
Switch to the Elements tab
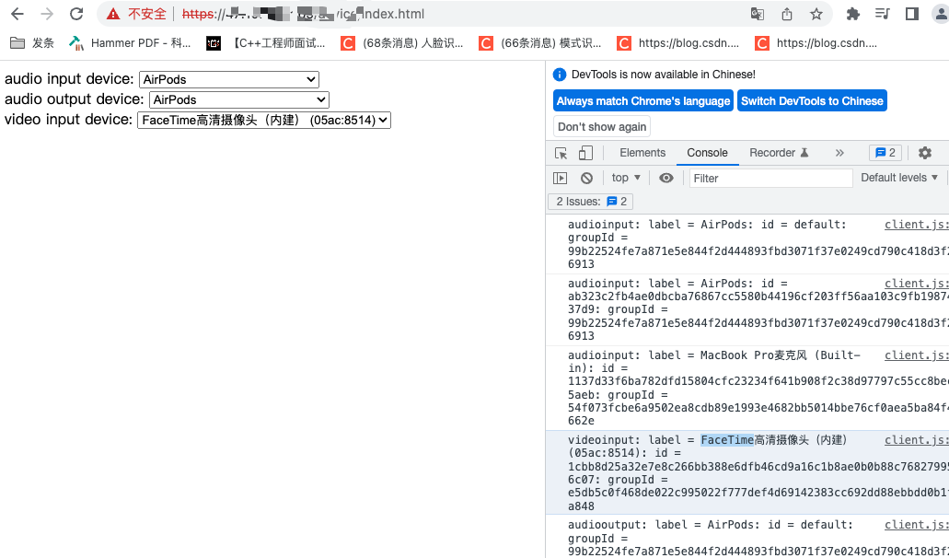click(x=642, y=152)
